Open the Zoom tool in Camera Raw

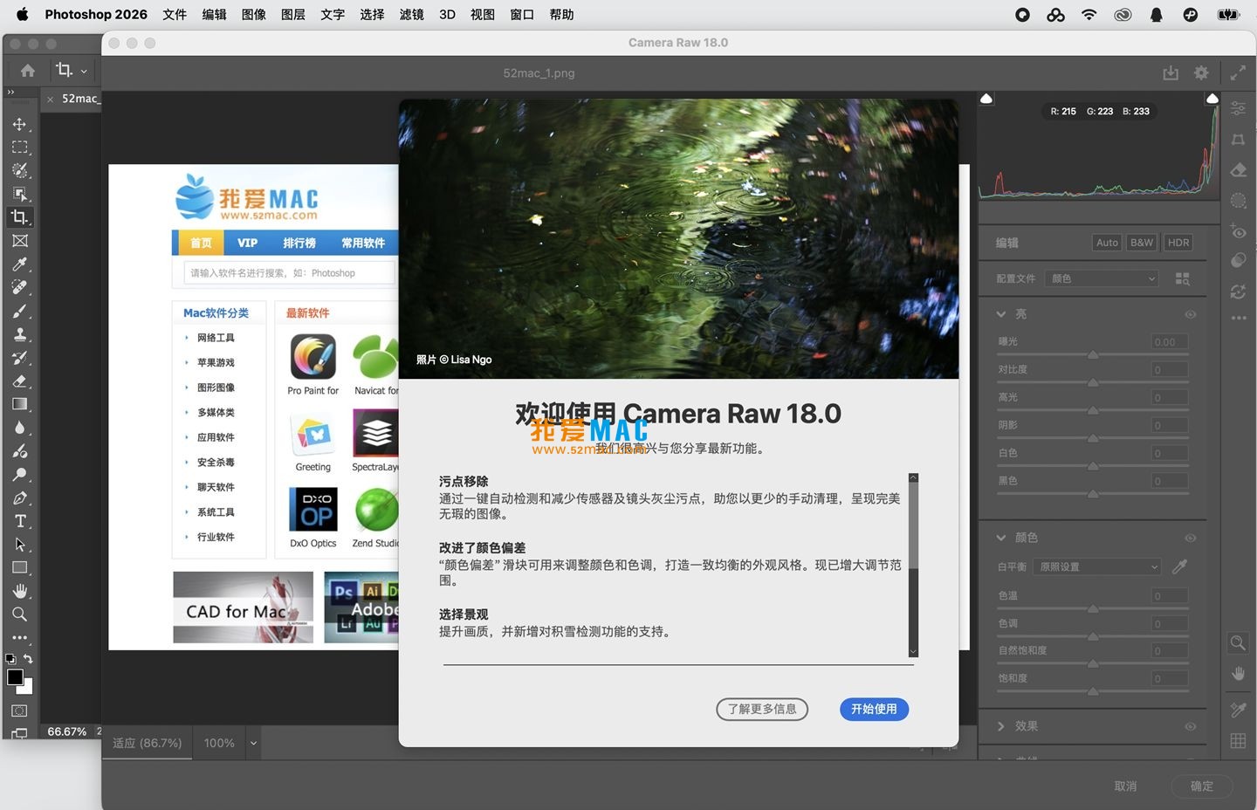coord(1237,642)
